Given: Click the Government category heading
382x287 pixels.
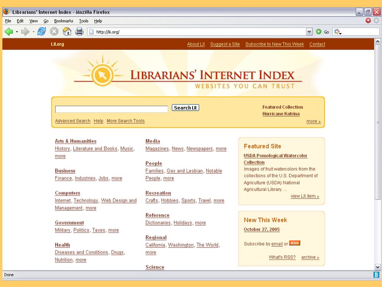Looking at the screenshot, I should click(x=69, y=222).
